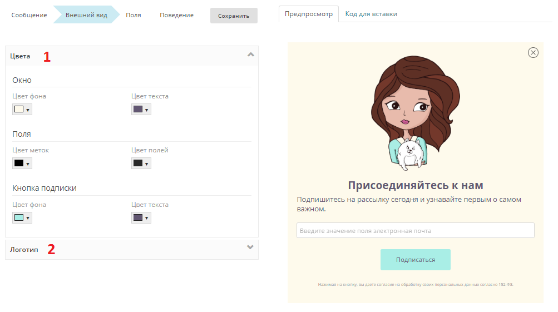
Task: Go to the Сообщение step
Action: tap(29, 16)
